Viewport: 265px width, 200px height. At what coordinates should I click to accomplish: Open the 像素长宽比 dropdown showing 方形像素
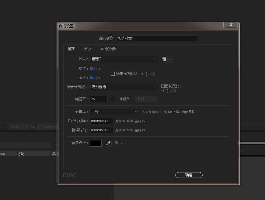coord(123,87)
